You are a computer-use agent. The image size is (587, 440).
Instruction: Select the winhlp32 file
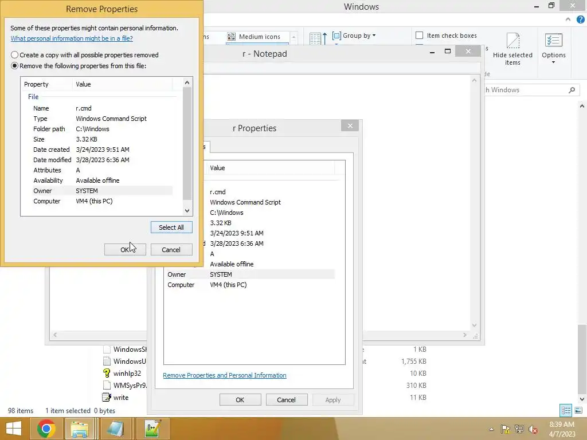click(x=122, y=374)
